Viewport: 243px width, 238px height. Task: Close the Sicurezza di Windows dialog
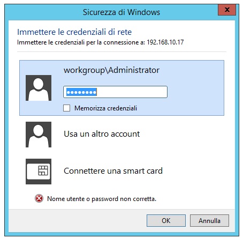pos(227,10)
